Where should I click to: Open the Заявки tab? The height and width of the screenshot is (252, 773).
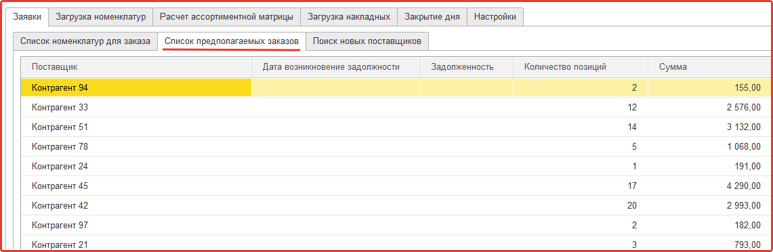pos(26,17)
